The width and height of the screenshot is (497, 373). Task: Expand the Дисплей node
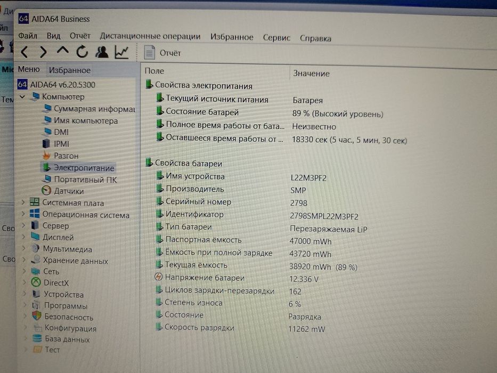pos(24,237)
